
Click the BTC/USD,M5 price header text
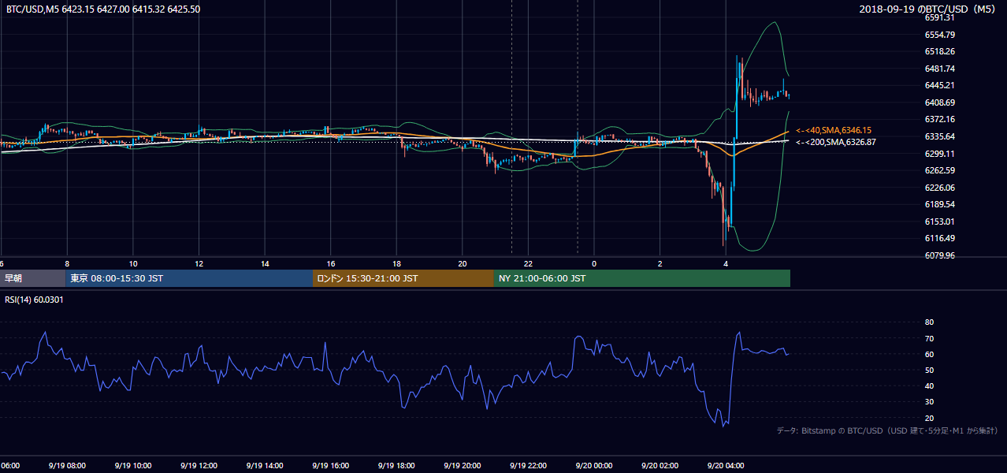pos(102,9)
